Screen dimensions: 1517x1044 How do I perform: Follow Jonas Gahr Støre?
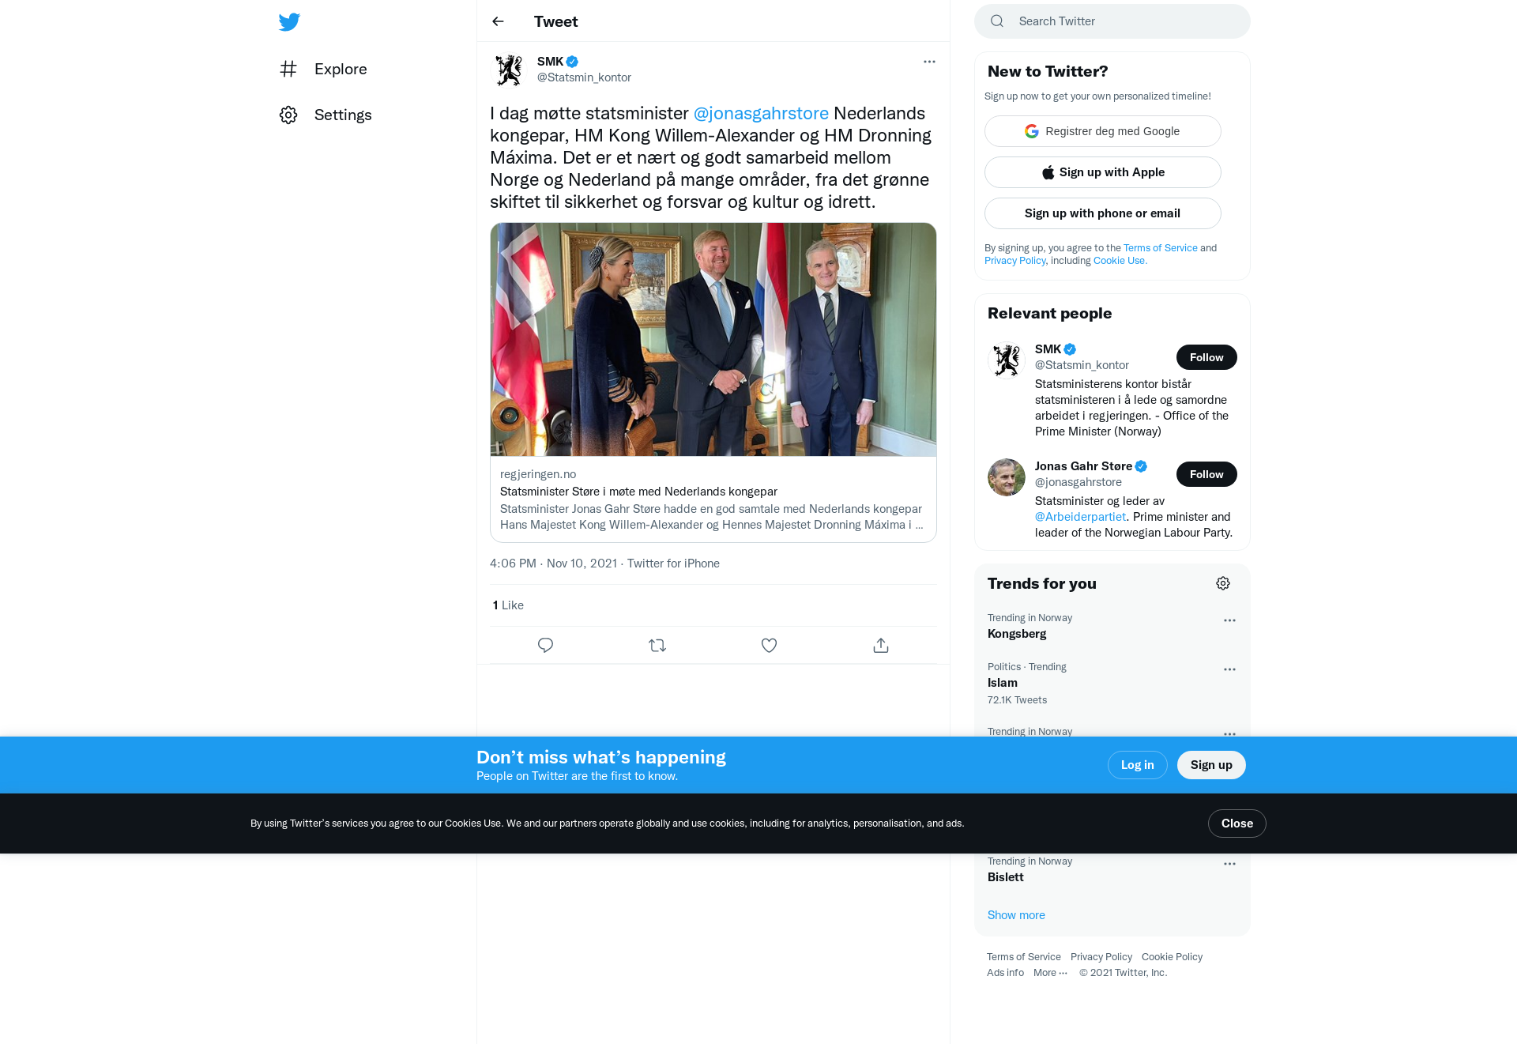point(1206,474)
